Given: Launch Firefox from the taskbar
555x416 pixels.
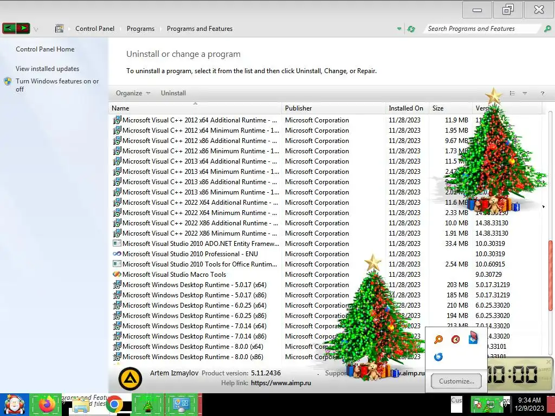Looking at the screenshot, I should point(47,404).
